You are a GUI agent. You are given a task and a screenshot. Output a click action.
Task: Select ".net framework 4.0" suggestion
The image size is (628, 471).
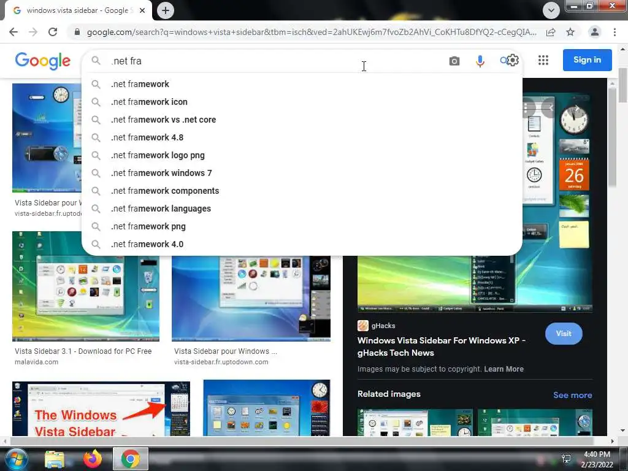click(302, 244)
